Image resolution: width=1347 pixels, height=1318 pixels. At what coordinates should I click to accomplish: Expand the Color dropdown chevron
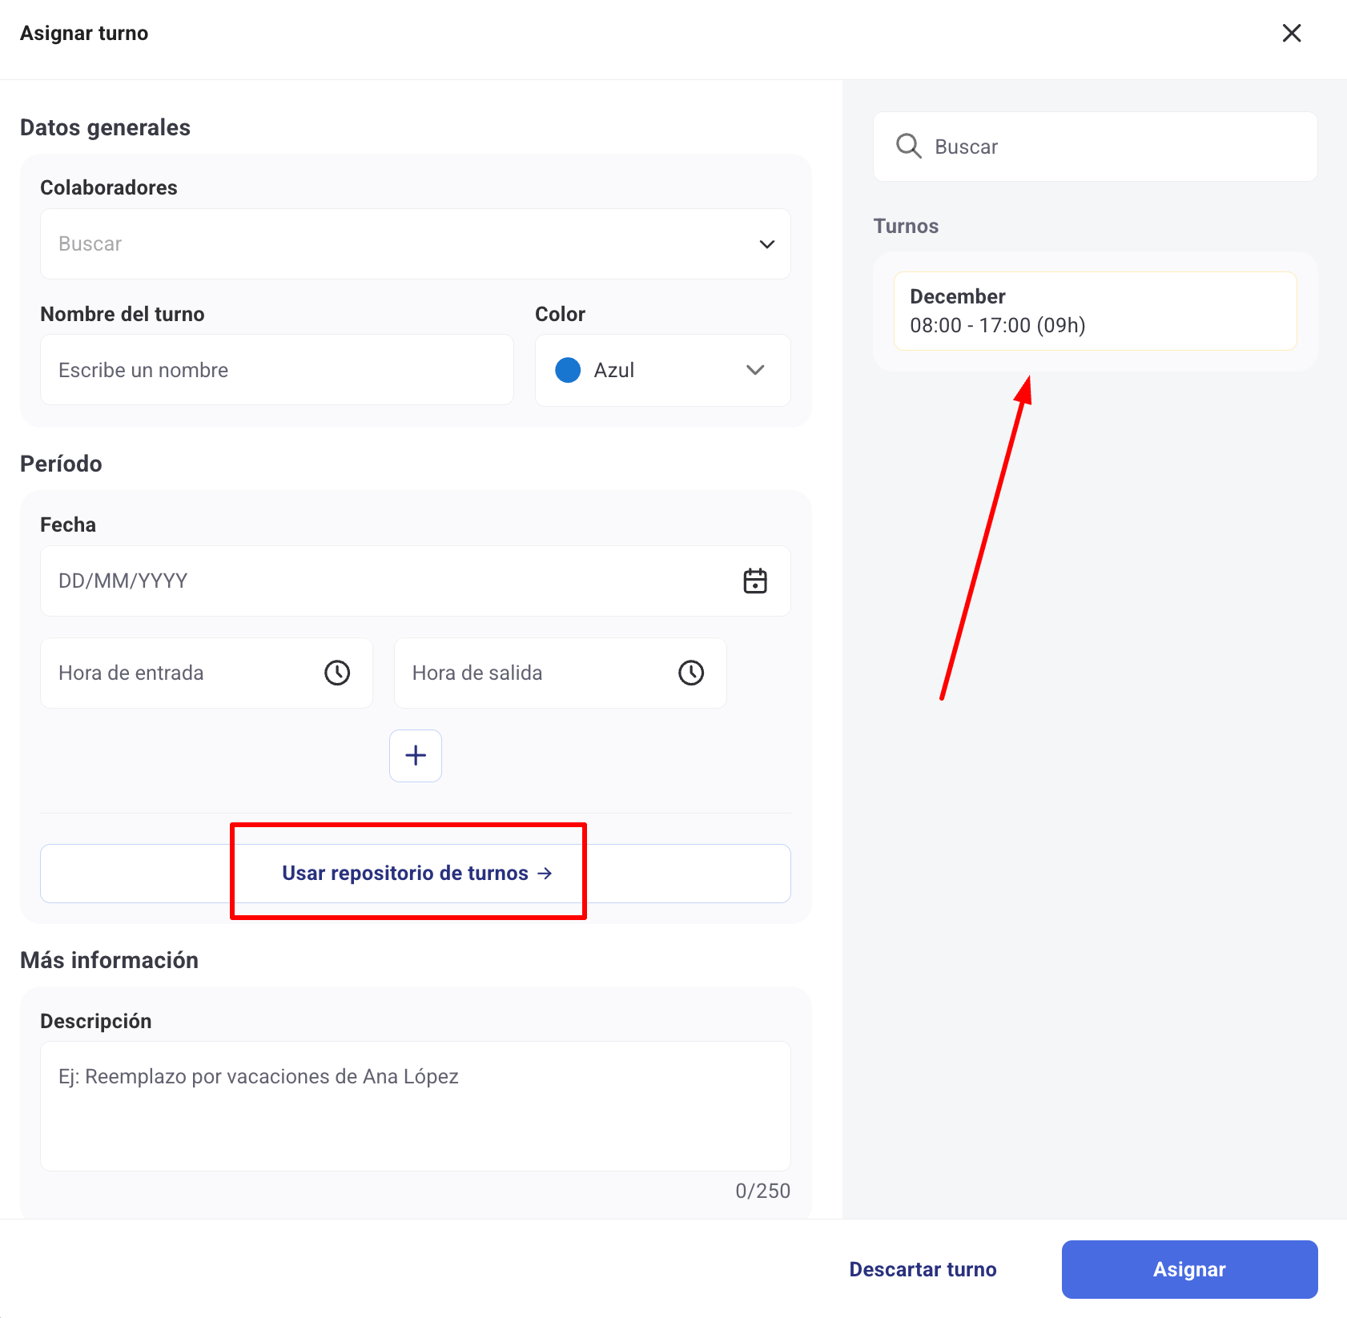(x=755, y=370)
